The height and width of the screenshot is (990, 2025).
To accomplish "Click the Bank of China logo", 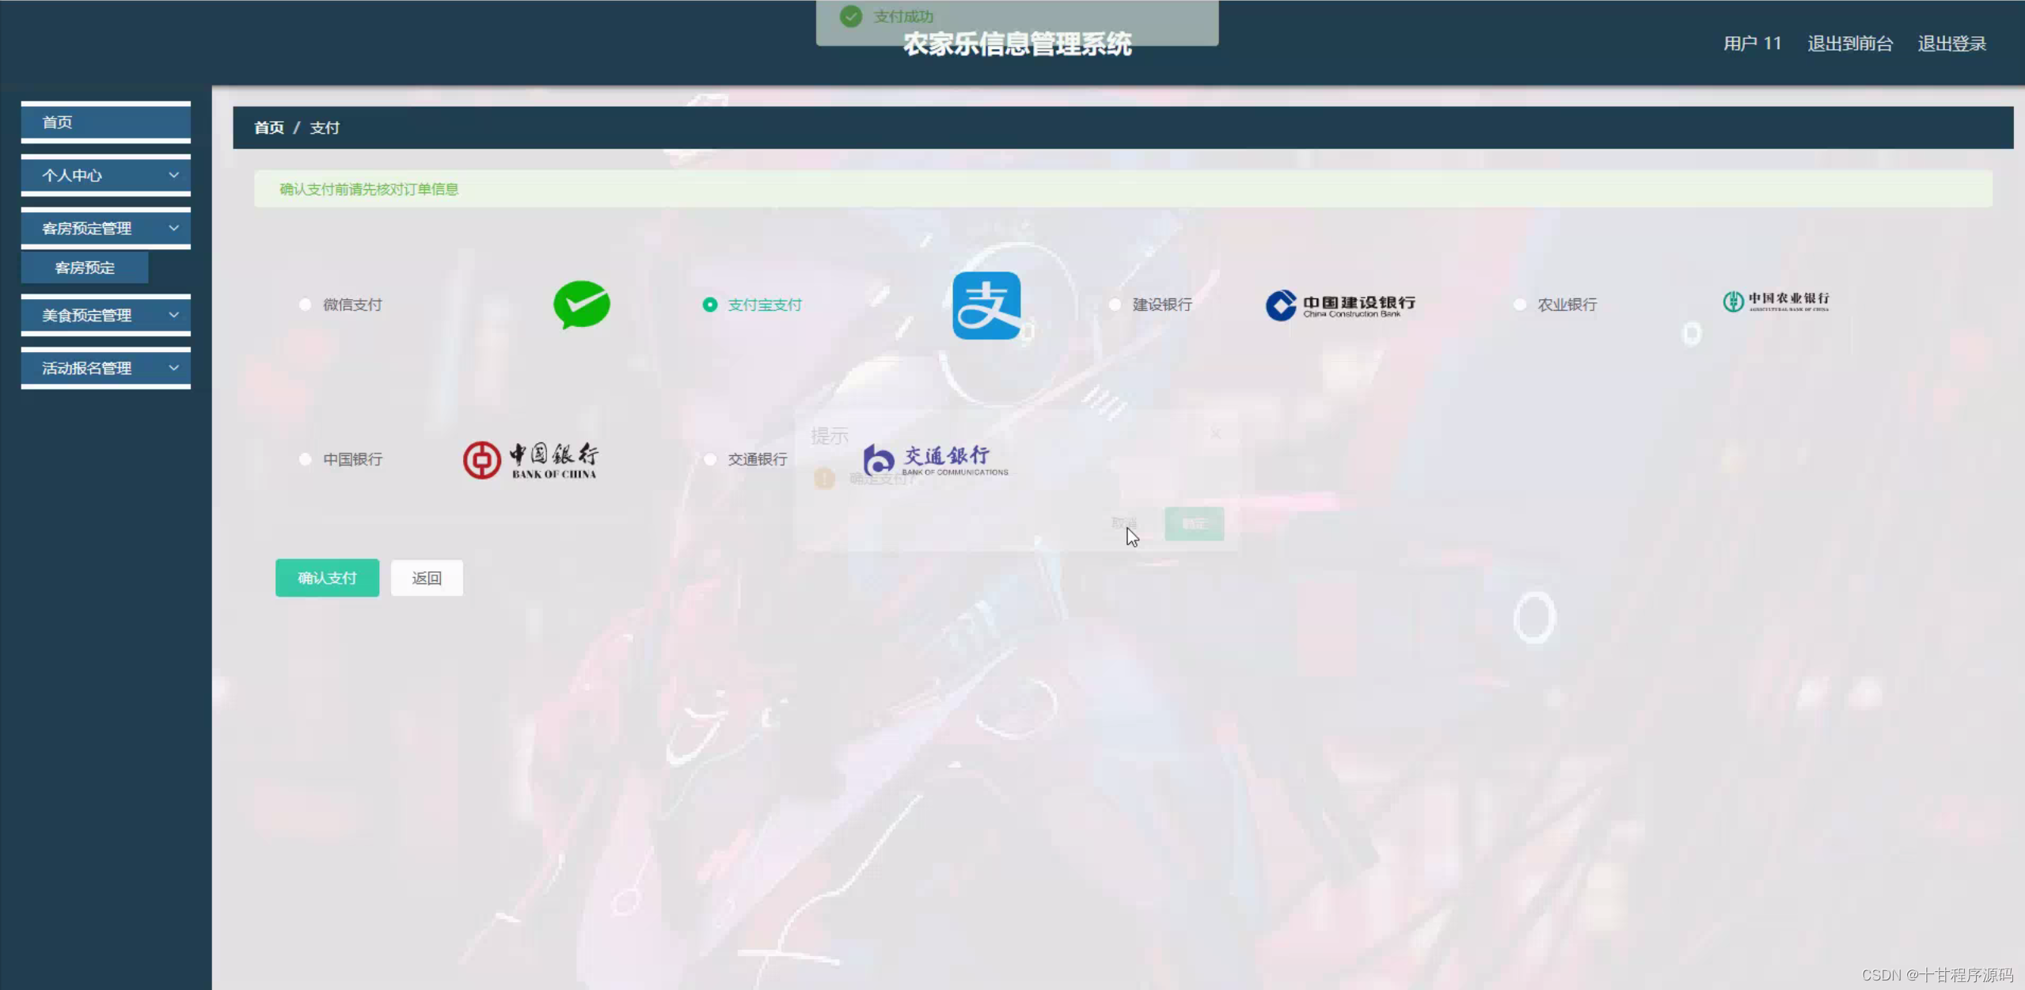I will click(529, 459).
